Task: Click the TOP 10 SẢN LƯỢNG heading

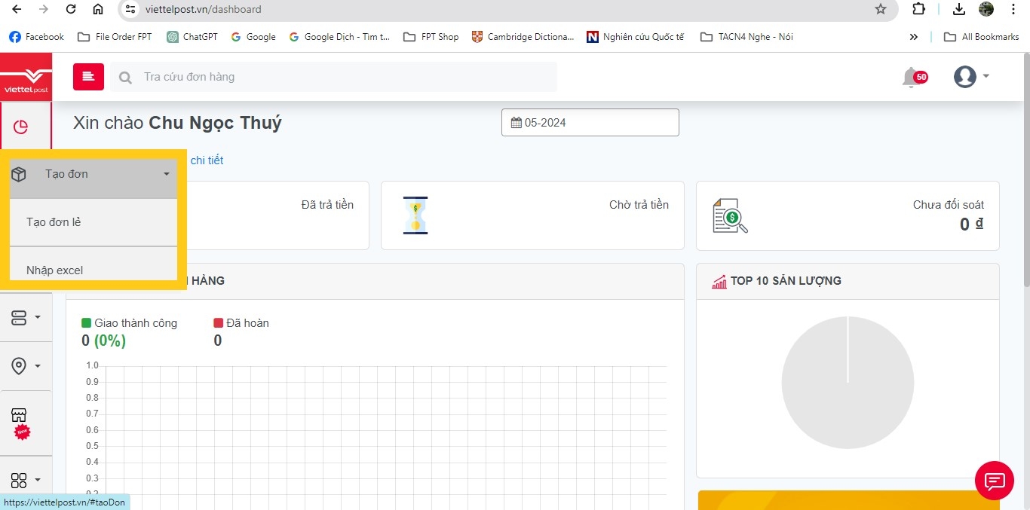Action: click(x=786, y=281)
